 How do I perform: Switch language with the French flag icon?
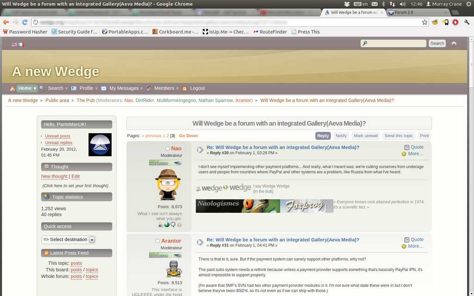point(21,44)
